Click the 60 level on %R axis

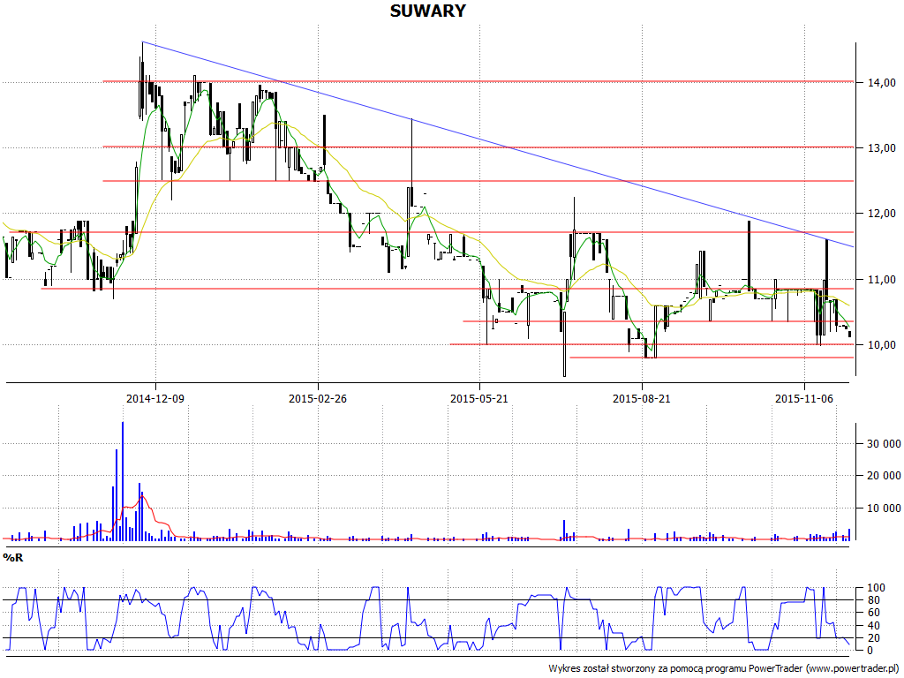point(873,613)
